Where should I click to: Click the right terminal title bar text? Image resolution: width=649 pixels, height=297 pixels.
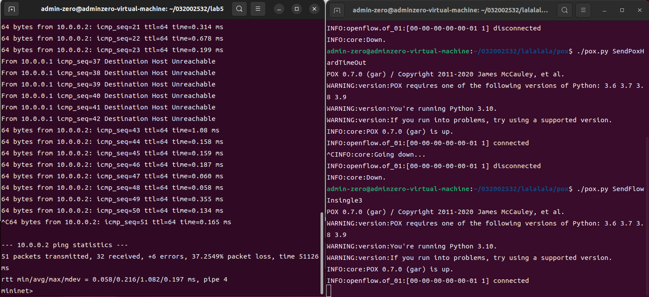pyautogui.click(x=451, y=9)
